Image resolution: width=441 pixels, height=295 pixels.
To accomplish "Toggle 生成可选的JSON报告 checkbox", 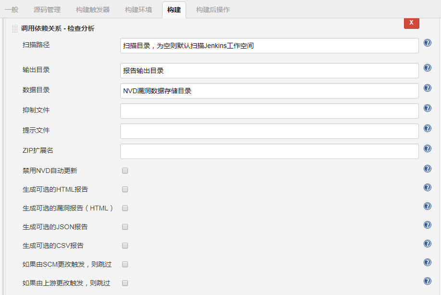I will coord(125,227).
